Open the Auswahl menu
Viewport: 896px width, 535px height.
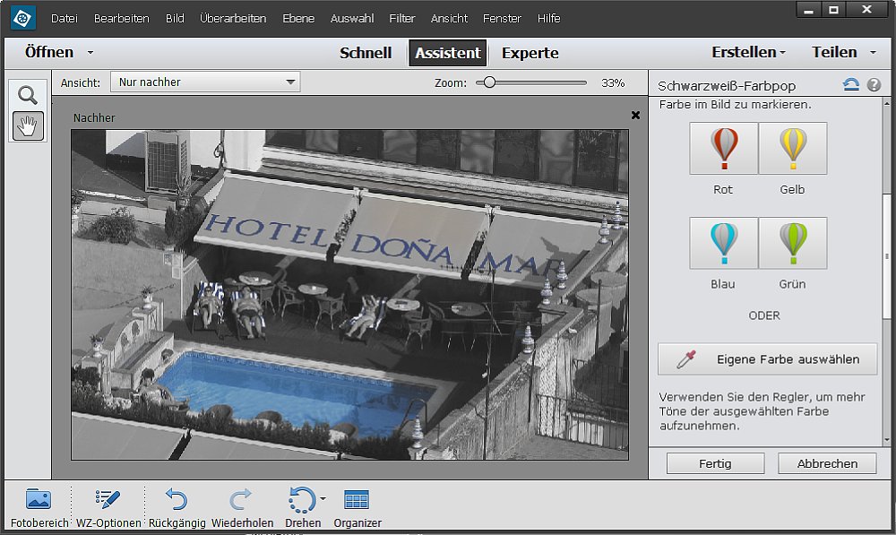click(x=352, y=18)
